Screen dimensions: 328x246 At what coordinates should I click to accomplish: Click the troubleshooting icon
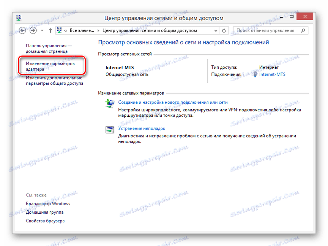tap(110, 130)
